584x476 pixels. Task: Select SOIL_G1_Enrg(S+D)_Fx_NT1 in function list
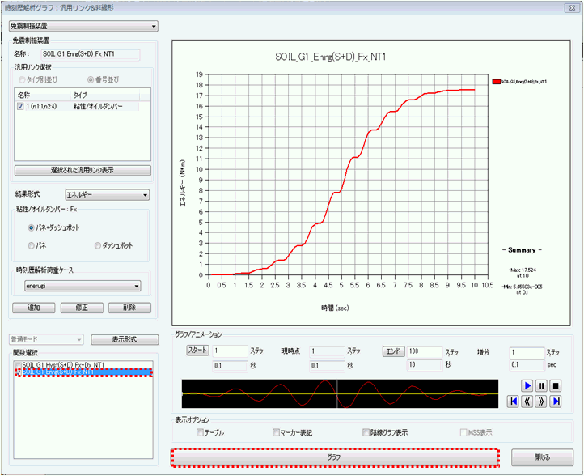83,372
